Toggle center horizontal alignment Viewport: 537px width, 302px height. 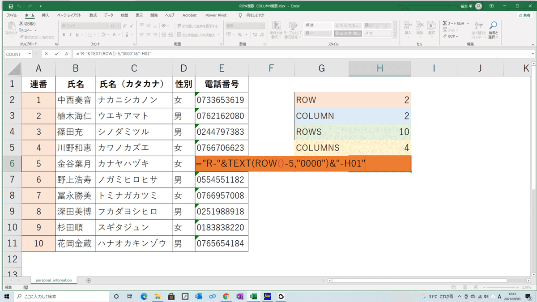tap(148, 34)
